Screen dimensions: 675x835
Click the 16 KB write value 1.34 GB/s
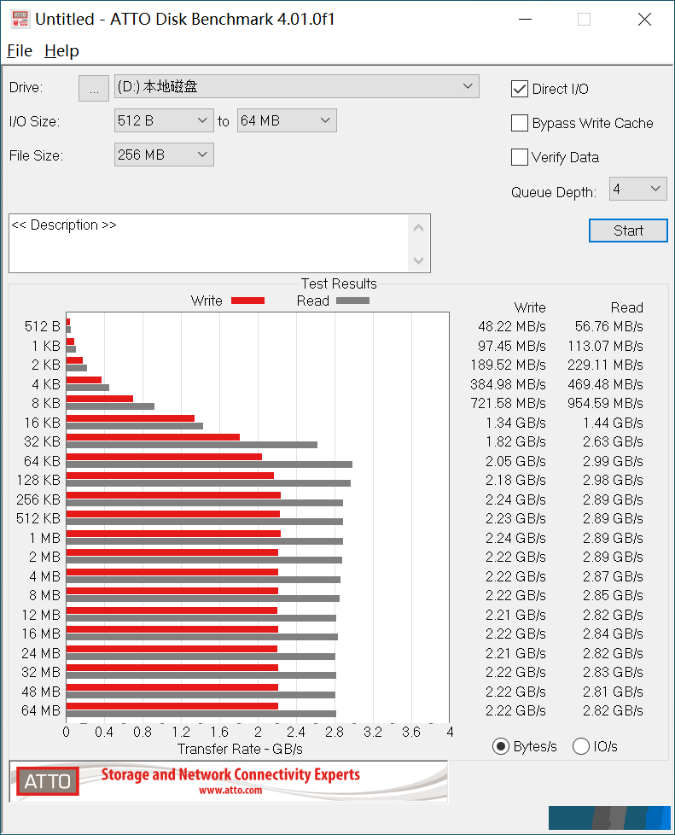pyautogui.click(x=515, y=423)
